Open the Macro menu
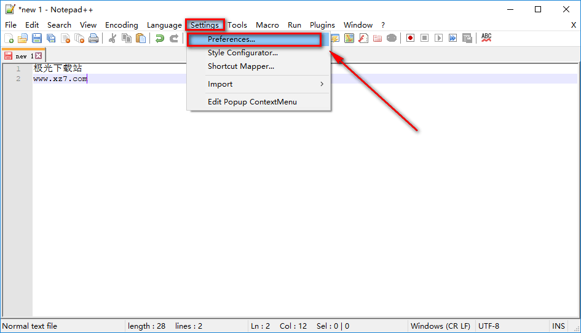581x333 pixels. pyautogui.click(x=267, y=25)
